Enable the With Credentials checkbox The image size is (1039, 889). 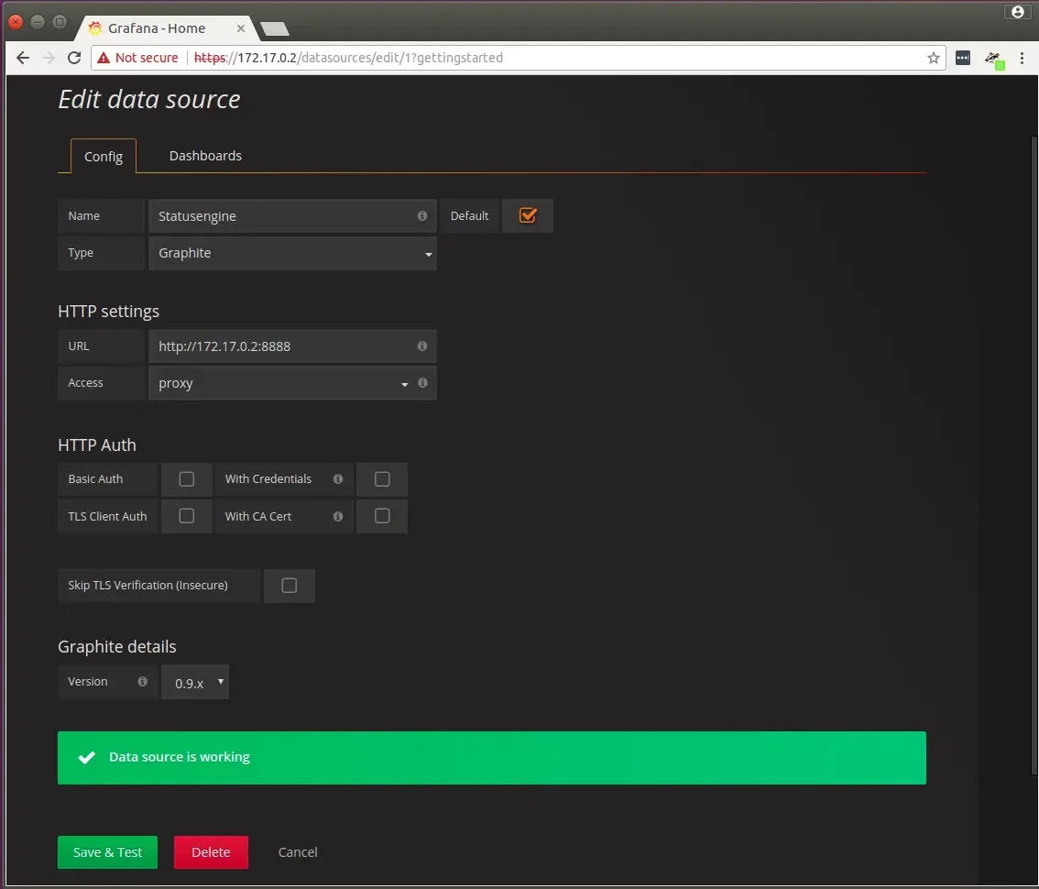click(x=382, y=478)
